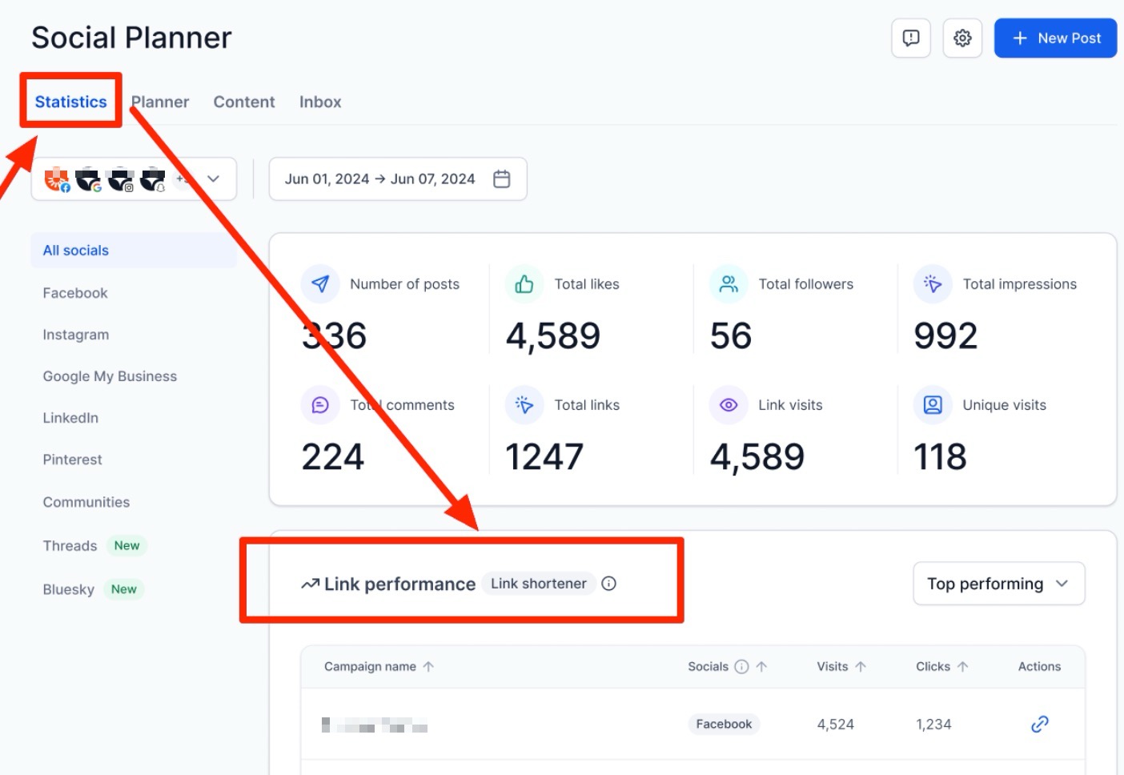Viewport: 1124px width, 775px height.
Task: Click the Total impressions value 992
Action: pos(946,336)
